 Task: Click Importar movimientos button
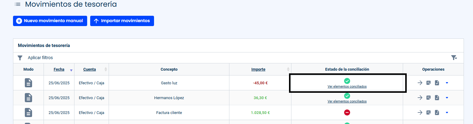click(x=122, y=21)
